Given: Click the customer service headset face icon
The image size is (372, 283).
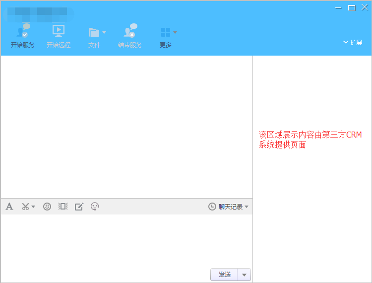Looking at the screenshot, I should (95, 207).
